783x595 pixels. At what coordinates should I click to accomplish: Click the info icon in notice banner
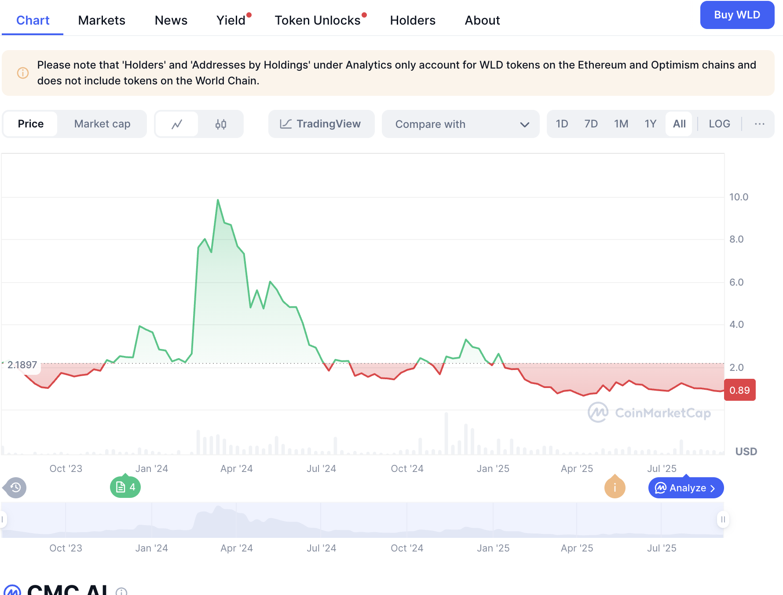click(x=23, y=73)
